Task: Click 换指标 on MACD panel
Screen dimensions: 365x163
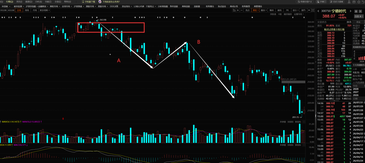Action: [298, 145]
